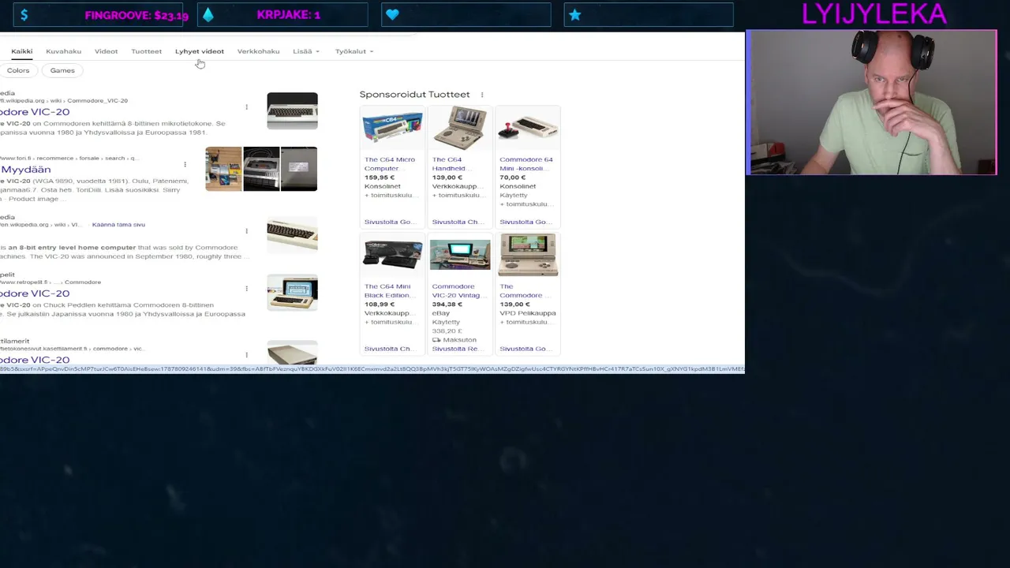Open the fi.wikipedia.org result's VIC-20 thumbnail
1010x568 pixels.
coord(292,111)
